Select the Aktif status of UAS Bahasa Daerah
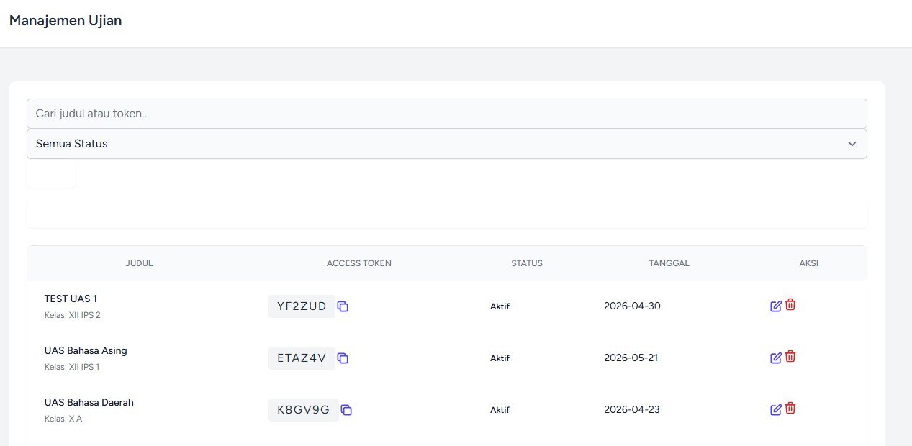Viewport: 912px width, 446px height. [500, 410]
